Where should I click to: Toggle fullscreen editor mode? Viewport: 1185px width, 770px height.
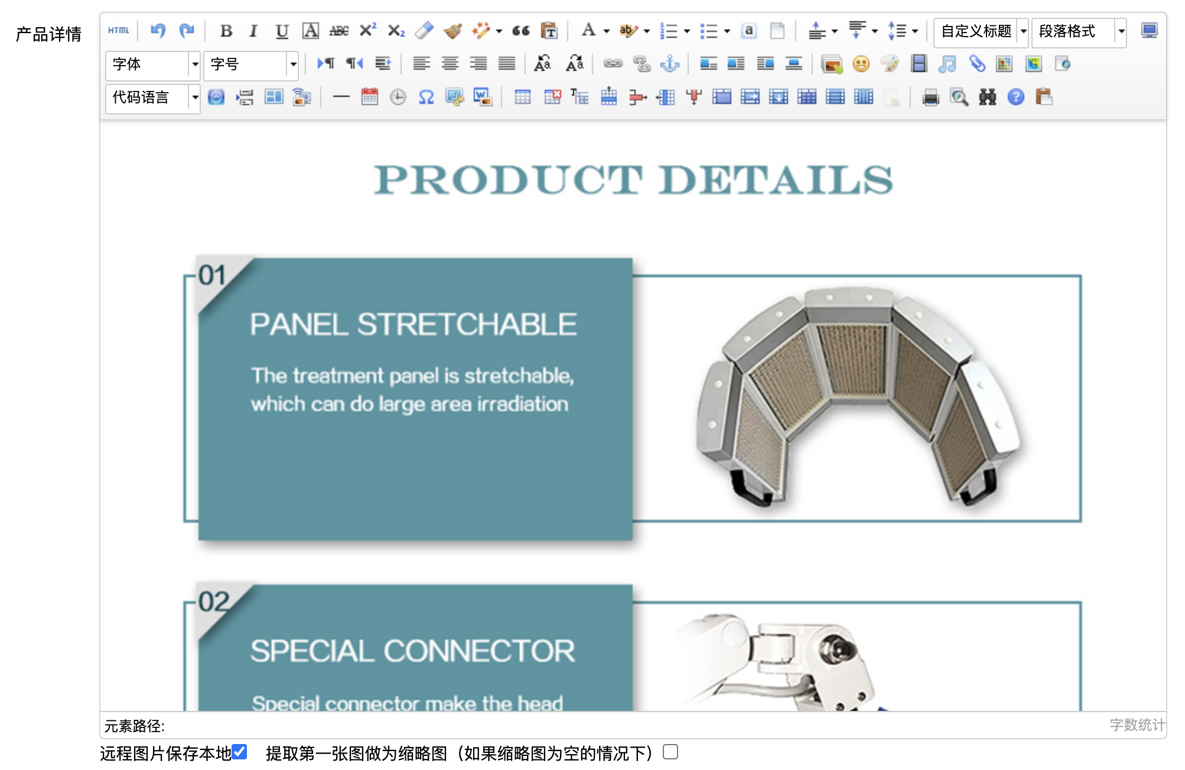pos(1149,30)
